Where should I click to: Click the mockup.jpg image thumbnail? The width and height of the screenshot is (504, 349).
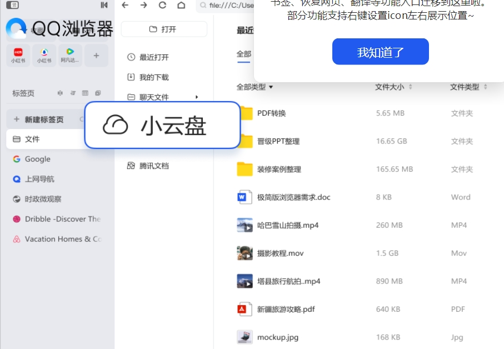click(x=244, y=337)
